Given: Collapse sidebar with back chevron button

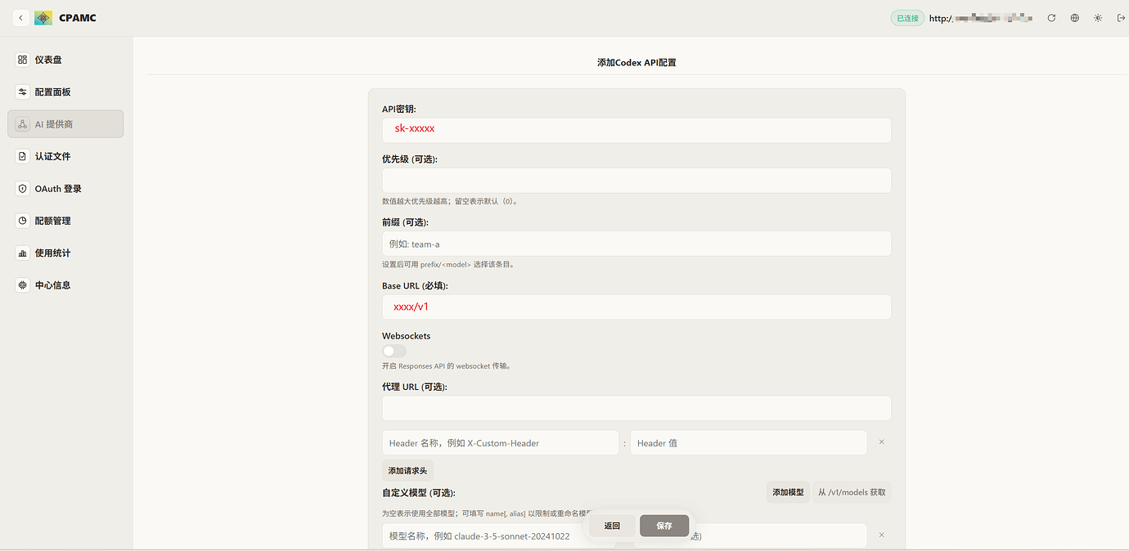Looking at the screenshot, I should [x=20, y=18].
